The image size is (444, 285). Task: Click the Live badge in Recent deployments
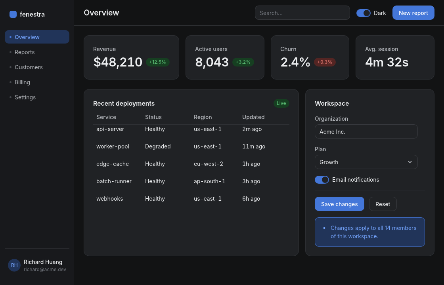[x=281, y=103]
